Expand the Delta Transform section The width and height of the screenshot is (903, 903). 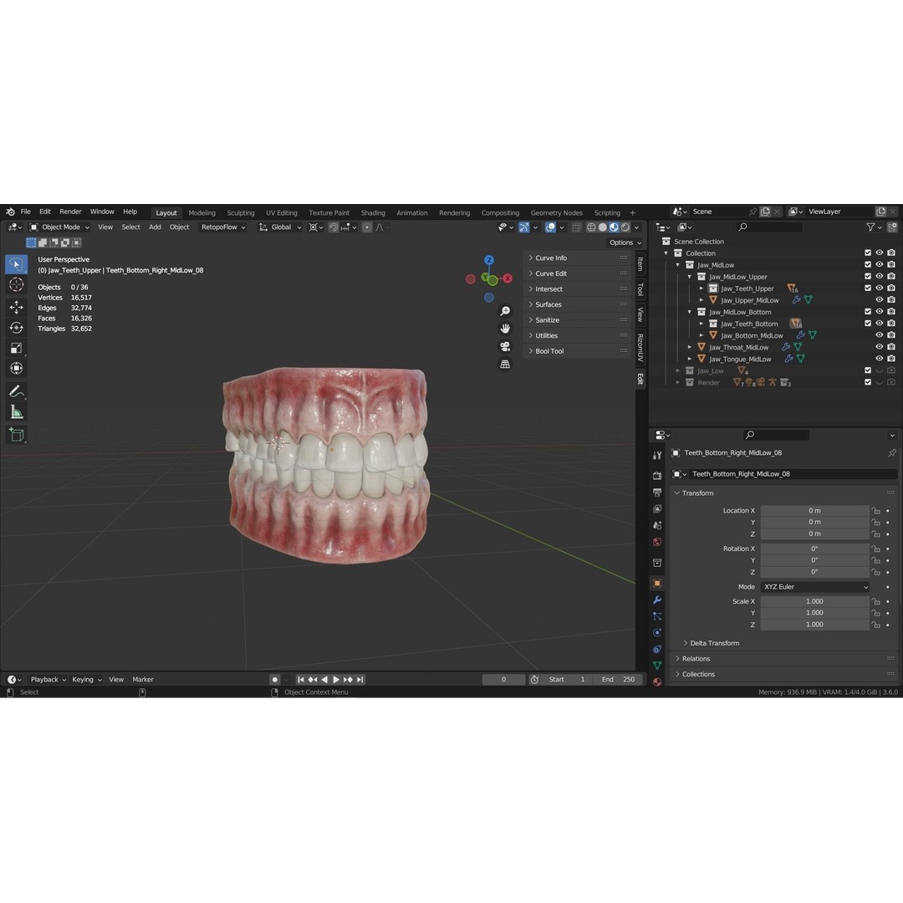(x=713, y=643)
